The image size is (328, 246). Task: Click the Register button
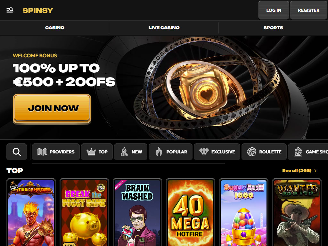pos(308,10)
